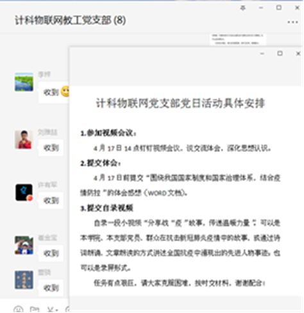Image resolution: width=304 pixels, height=313 pixels.
Task: Select the screenshot scissors tool
Action: pyautogui.click(x=51, y=310)
